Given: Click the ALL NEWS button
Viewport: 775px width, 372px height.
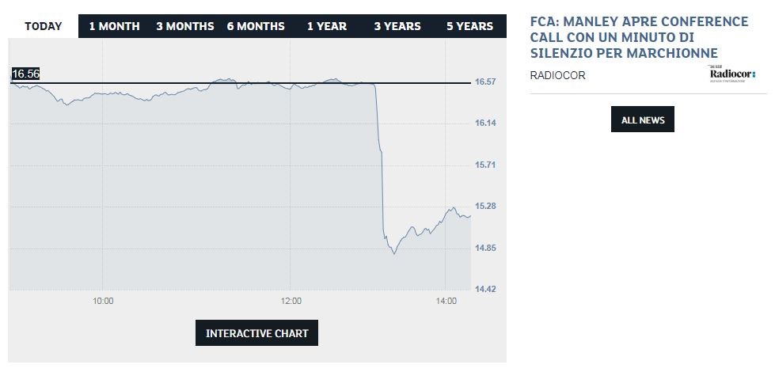Looking at the screenshot, I should tap(643, 120).
